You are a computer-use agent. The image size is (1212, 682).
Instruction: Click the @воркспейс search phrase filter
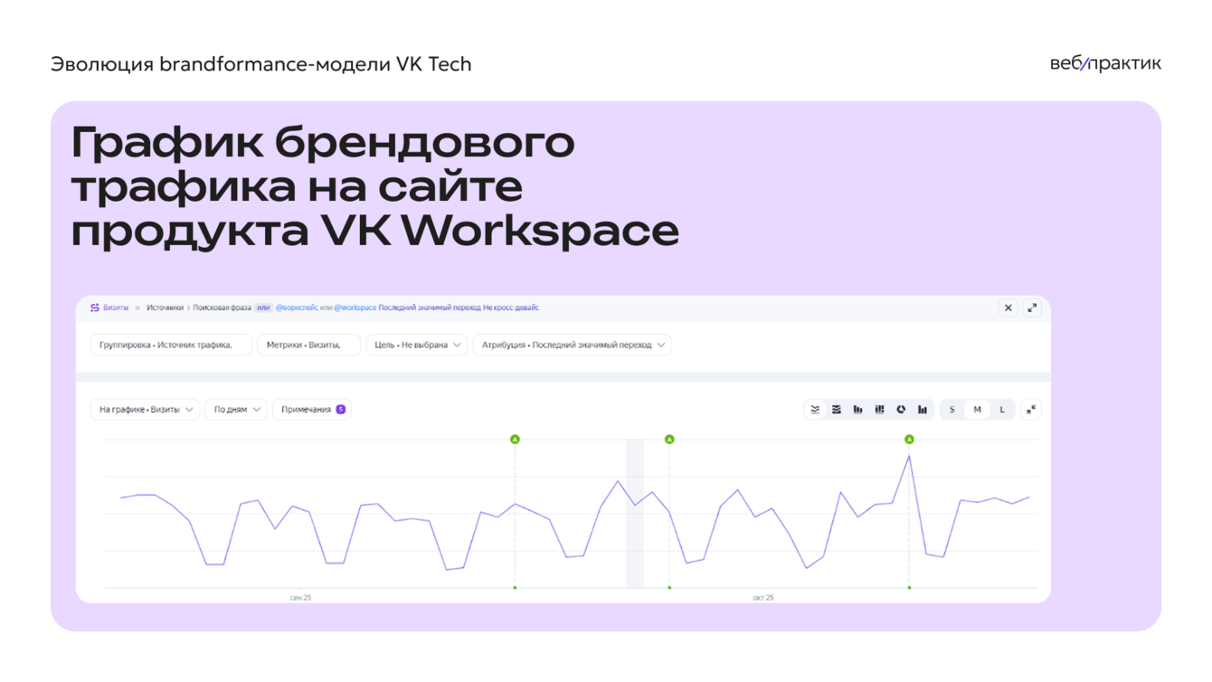[297, 308]
